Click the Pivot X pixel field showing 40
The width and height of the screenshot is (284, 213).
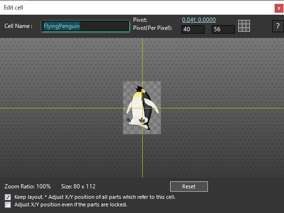(193, 29)
